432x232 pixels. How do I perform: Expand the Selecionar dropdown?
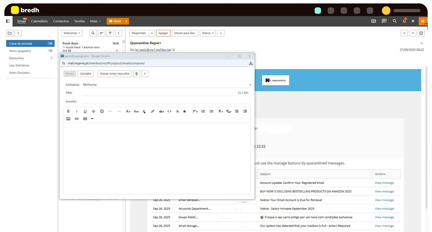[72, 33]
